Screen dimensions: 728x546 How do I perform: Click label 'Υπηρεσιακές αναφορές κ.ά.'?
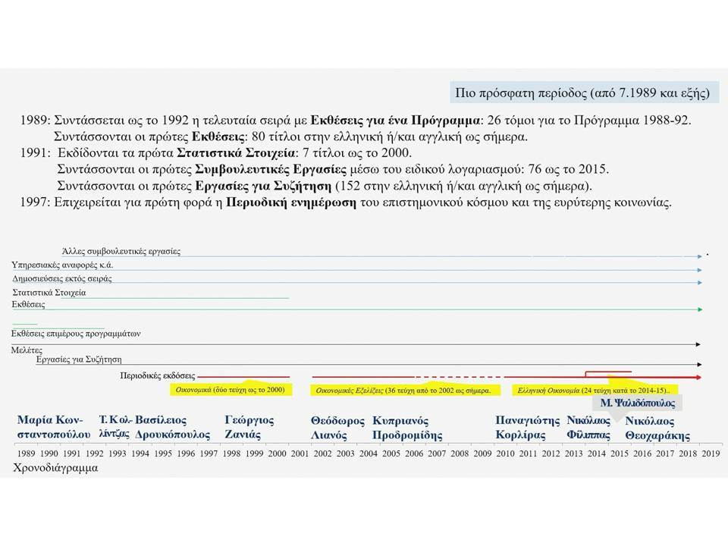62,265
